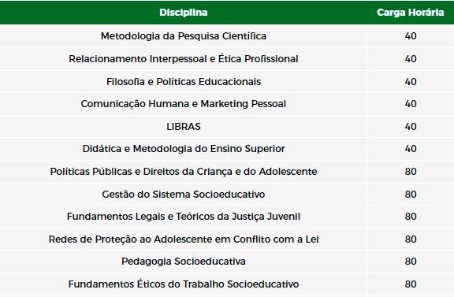454x297 pixels.
Task: Select the LIBRAS discipline cell
Action: [184, 127]
